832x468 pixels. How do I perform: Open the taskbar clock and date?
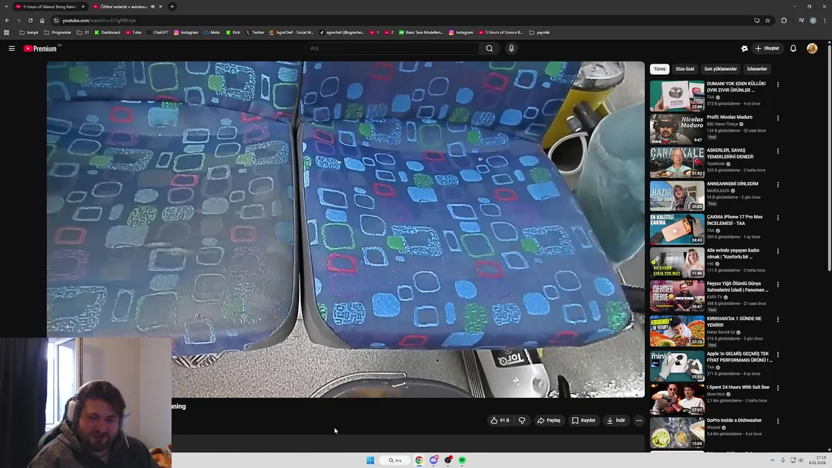pyautogui.click(x=818, y=460)
